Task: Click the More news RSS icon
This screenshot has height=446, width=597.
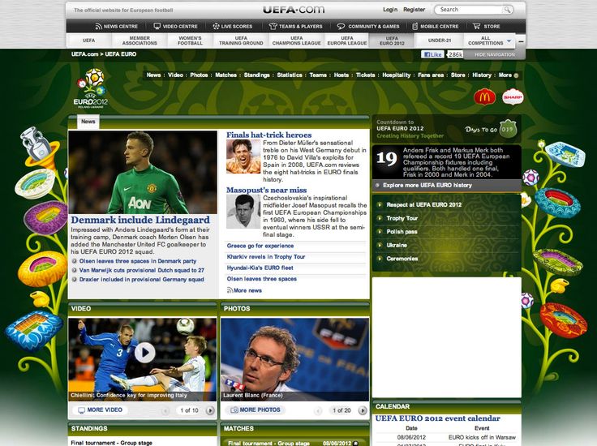Action: coord(230,290)
